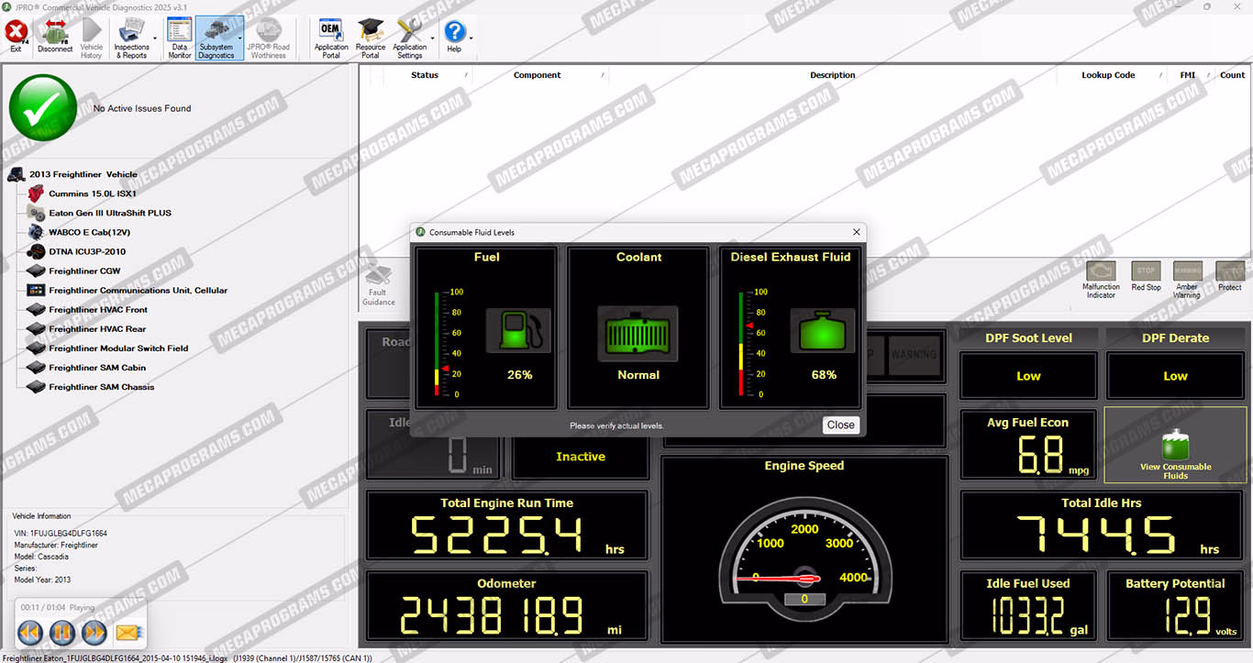The height and width of the screenshot is (663, 1253).
Task: Click the email log envelope icon
Action: (x=127, y=632)
